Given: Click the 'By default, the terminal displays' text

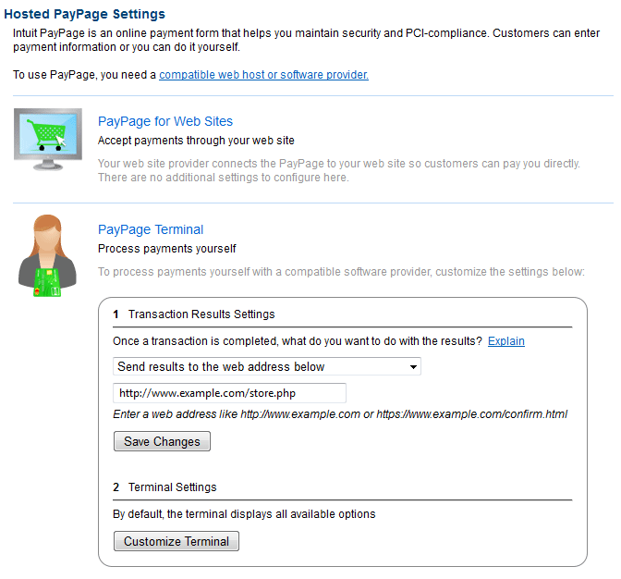Looking at the screenshot, I should tap(244, 514).
